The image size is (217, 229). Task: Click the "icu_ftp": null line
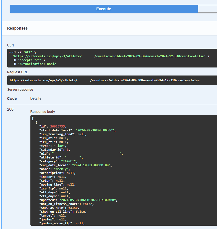click(x=54, y=188)
